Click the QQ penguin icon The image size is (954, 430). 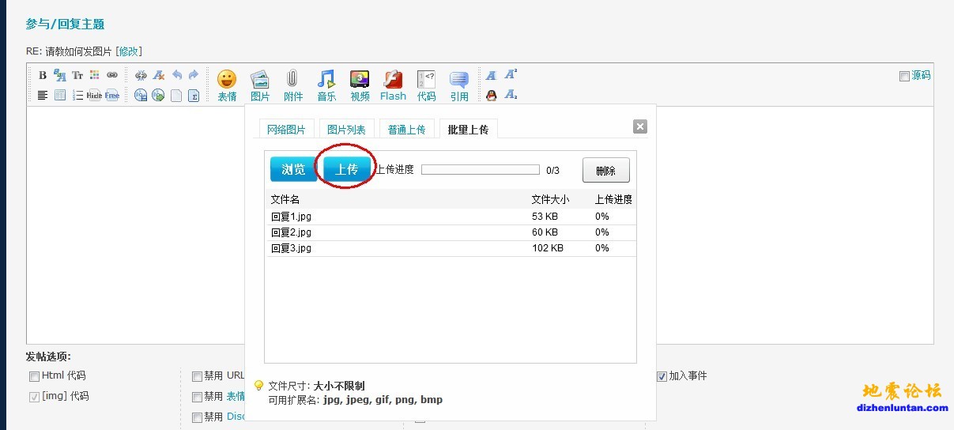point(491,95)
